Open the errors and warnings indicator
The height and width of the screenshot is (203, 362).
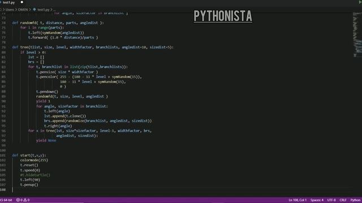23,200
